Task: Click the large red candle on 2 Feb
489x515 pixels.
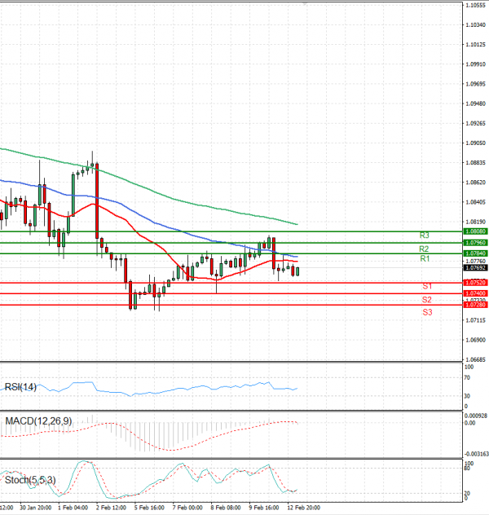Action: (x=97, y=200)
